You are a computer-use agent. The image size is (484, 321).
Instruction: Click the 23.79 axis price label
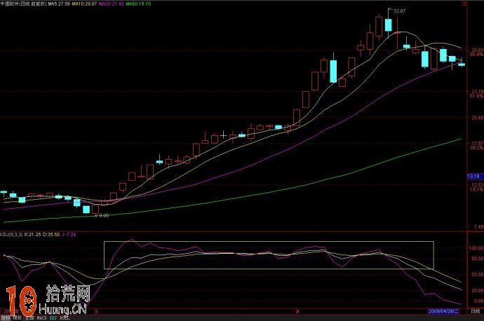click(476, 92)
